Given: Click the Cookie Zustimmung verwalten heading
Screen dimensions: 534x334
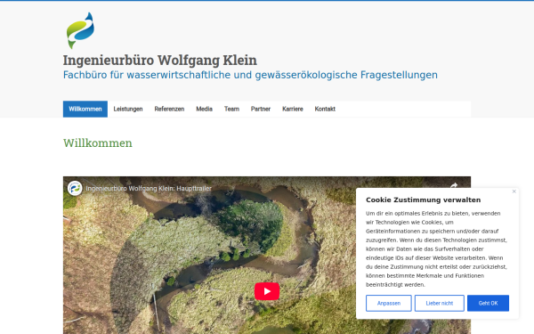Looking at the screenshot, I should (x=424, y=200).
